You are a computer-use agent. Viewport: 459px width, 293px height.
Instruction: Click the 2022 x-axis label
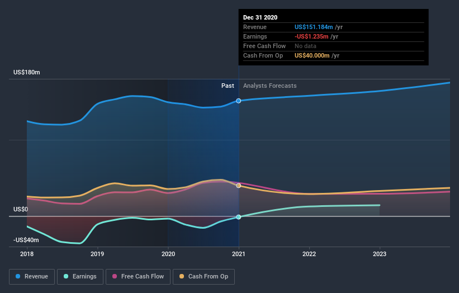(x=309, y=254)
